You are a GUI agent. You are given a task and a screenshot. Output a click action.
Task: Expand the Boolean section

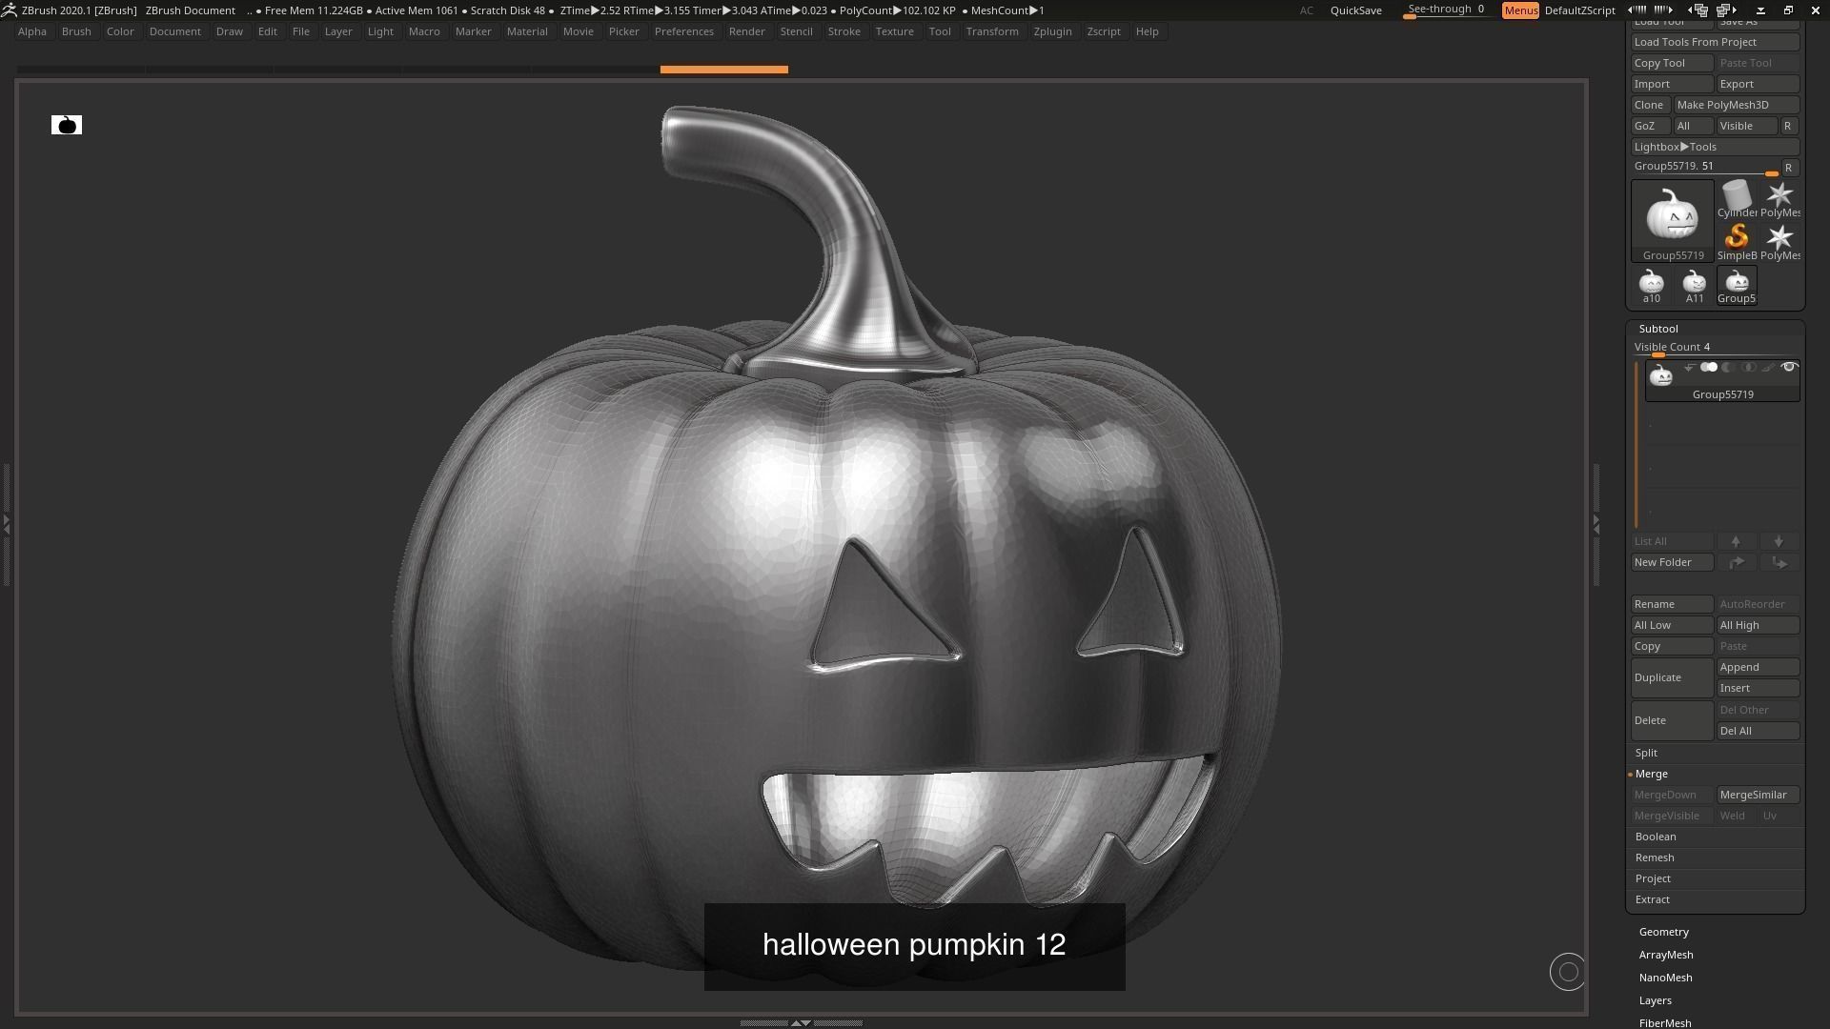point(1655,837)
